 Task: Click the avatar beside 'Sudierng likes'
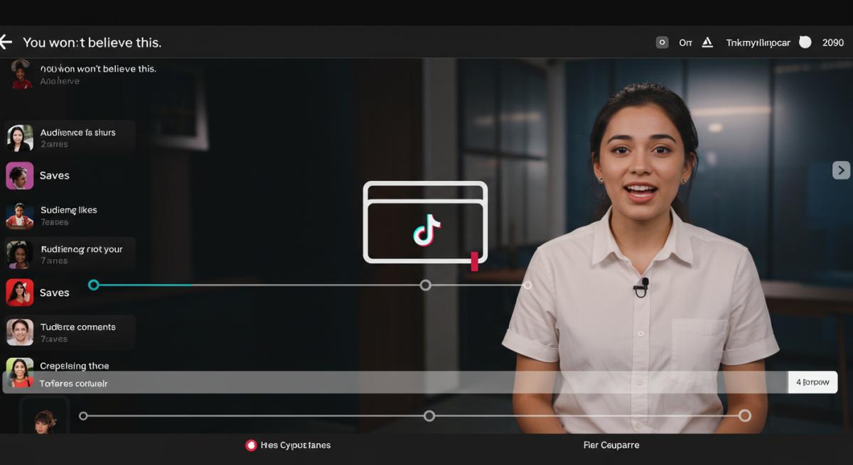click(x=20, y=216)
